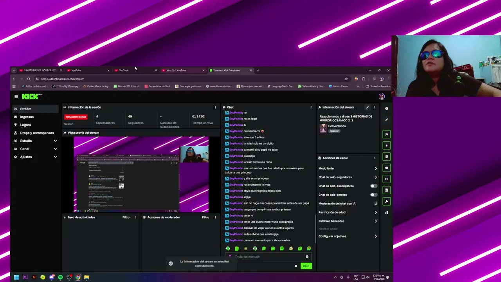The width and height of the screenshot is (501, 282).
Task: Toggle the broadcast signal widget icon in right sidebar
Action: pos(387,179)
